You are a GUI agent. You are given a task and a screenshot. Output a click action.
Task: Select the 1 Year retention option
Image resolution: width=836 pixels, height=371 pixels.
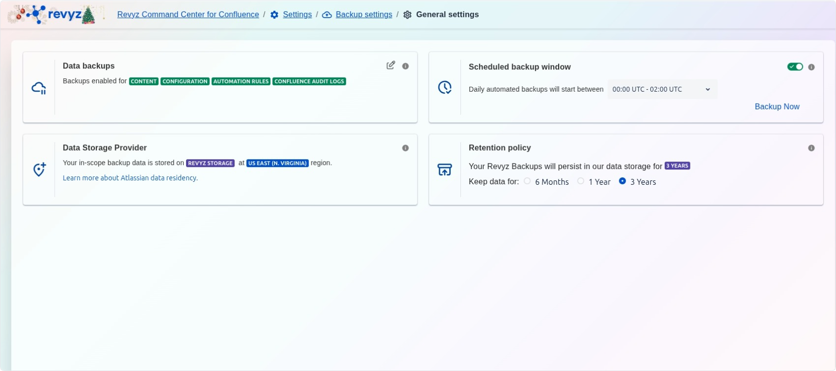(581, 181)
